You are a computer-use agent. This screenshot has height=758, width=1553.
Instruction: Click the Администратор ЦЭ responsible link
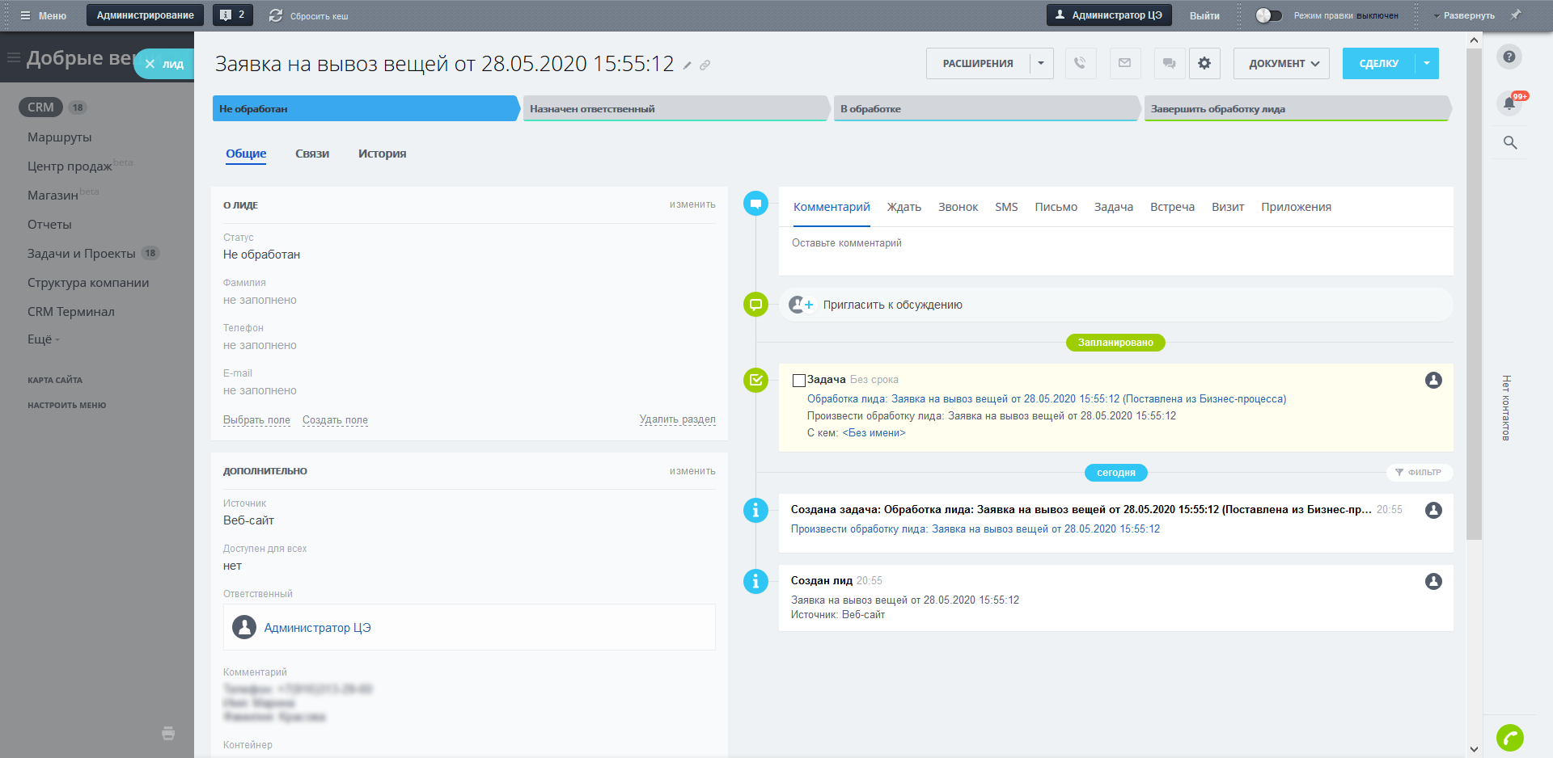317,628
